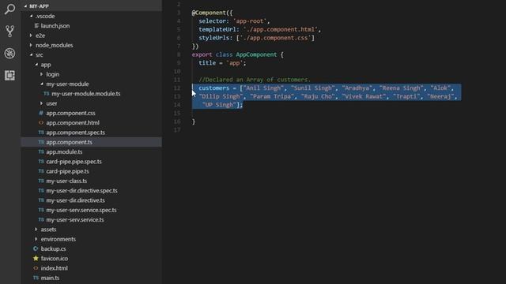Click the "Vivek Rawat" string in code
The image size is (506, 284).
pos(364,96)
